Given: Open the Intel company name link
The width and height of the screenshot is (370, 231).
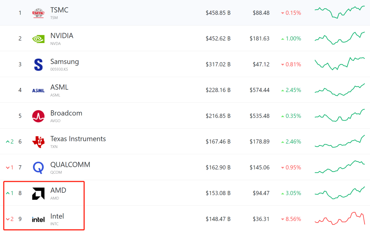Looking at the screenshot, I should click(x=57, y=216).
